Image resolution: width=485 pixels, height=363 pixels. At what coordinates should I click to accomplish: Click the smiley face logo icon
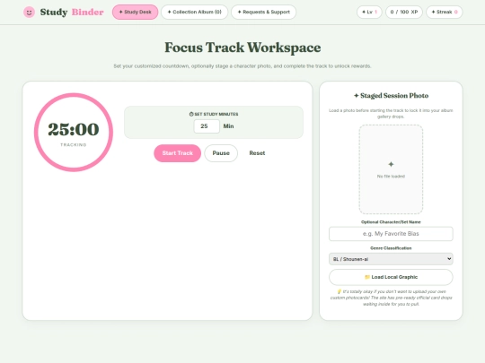pyautogui.click(x=29, y=13)
